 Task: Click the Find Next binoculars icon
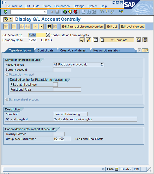94,12
